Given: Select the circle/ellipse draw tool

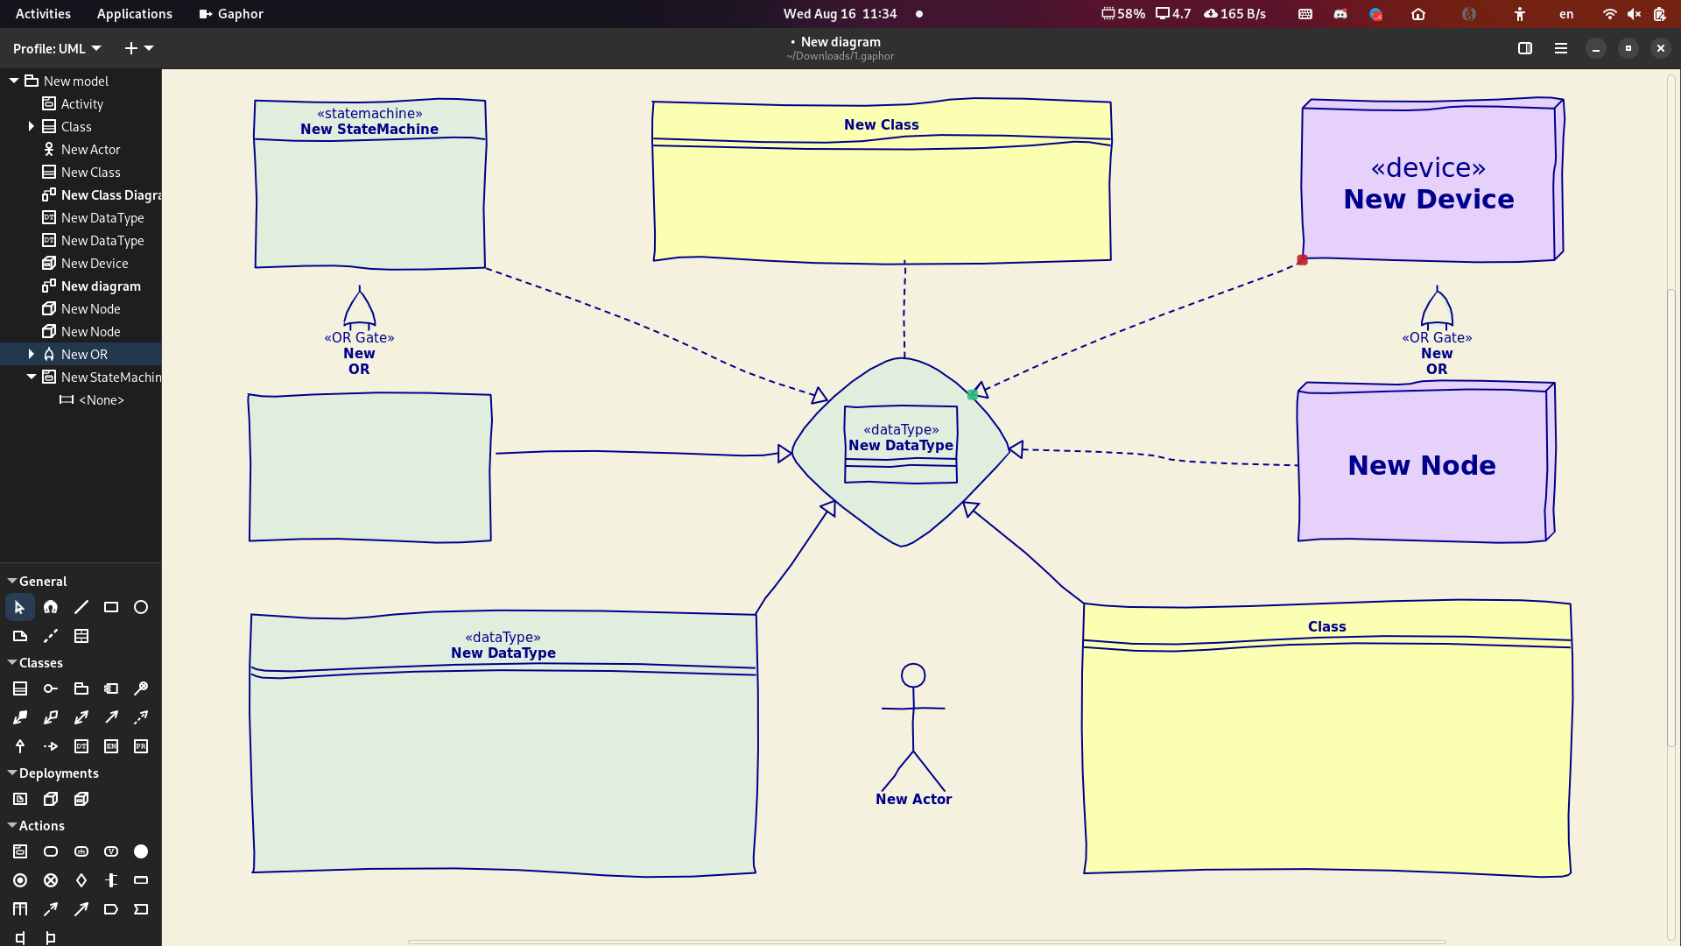Looking at the screenshot, I should click(x=141, y=606).
